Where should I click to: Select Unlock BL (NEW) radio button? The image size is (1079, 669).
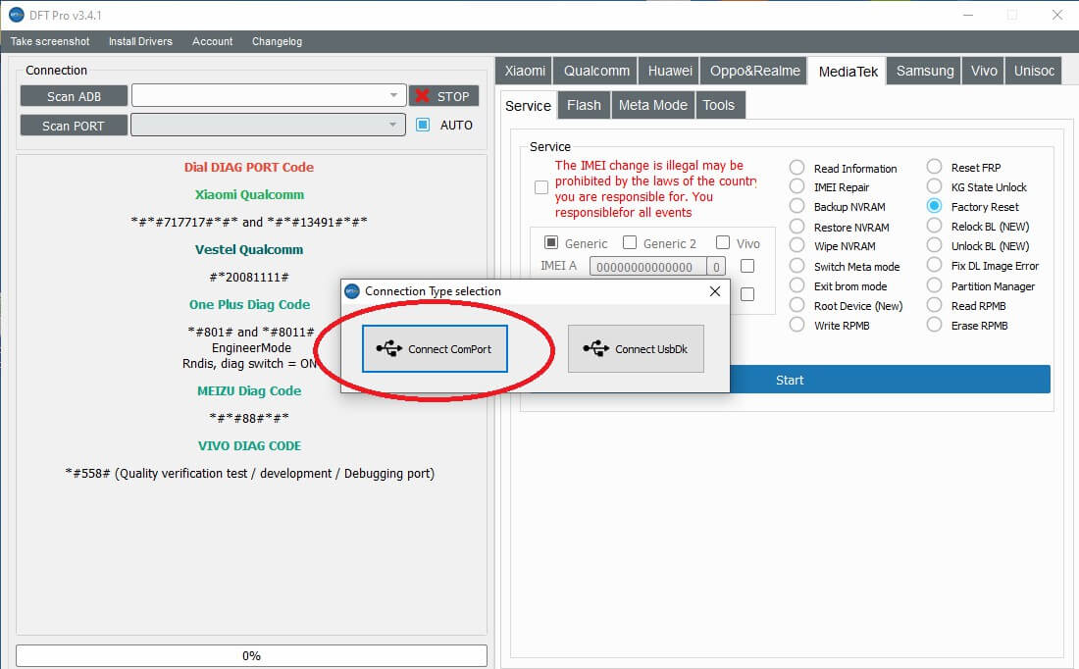[934, 245]
